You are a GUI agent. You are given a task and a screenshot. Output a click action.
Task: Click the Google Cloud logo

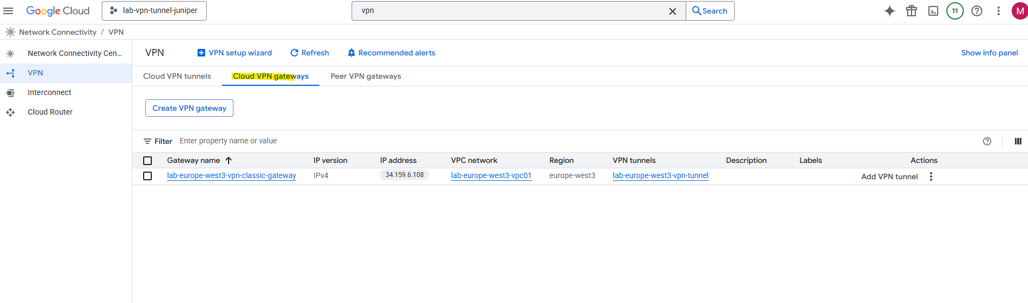58,11
